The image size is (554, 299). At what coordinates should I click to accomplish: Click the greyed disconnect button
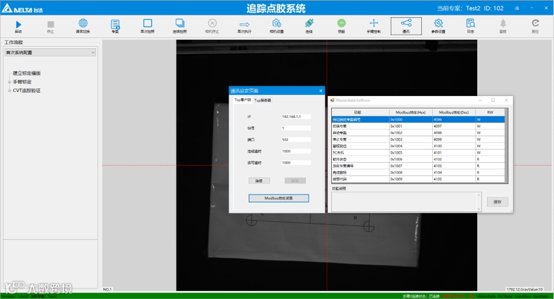(295, 180)
